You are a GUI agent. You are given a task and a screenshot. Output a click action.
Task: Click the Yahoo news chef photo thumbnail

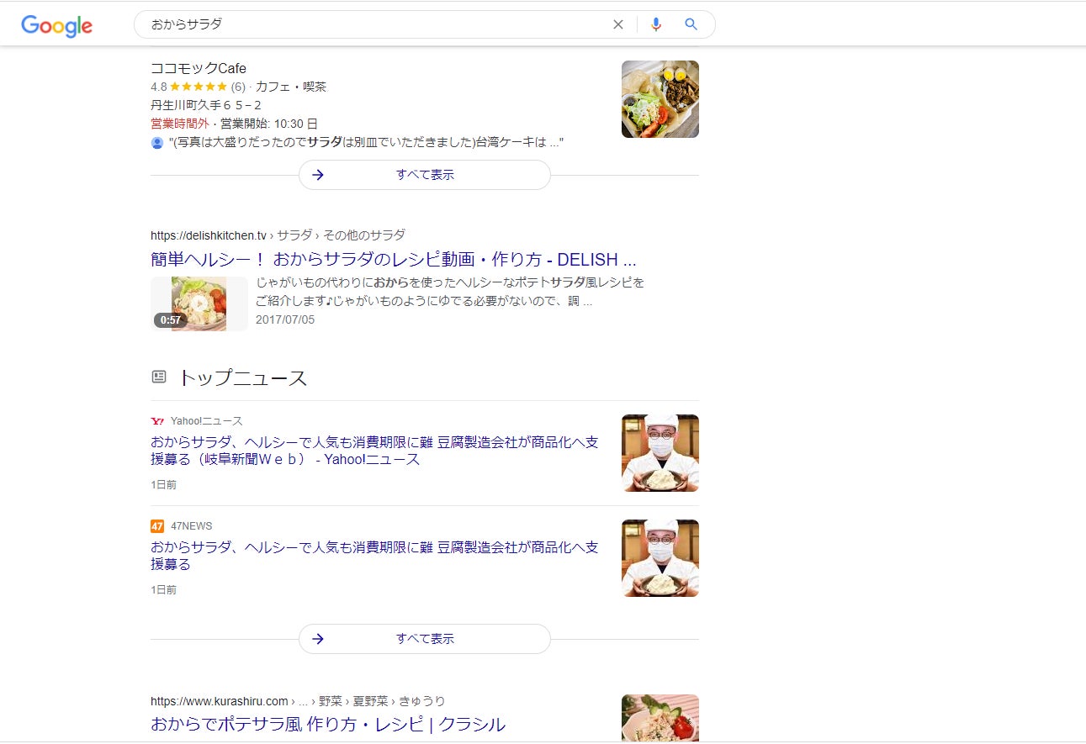click(x=660, y=453)
